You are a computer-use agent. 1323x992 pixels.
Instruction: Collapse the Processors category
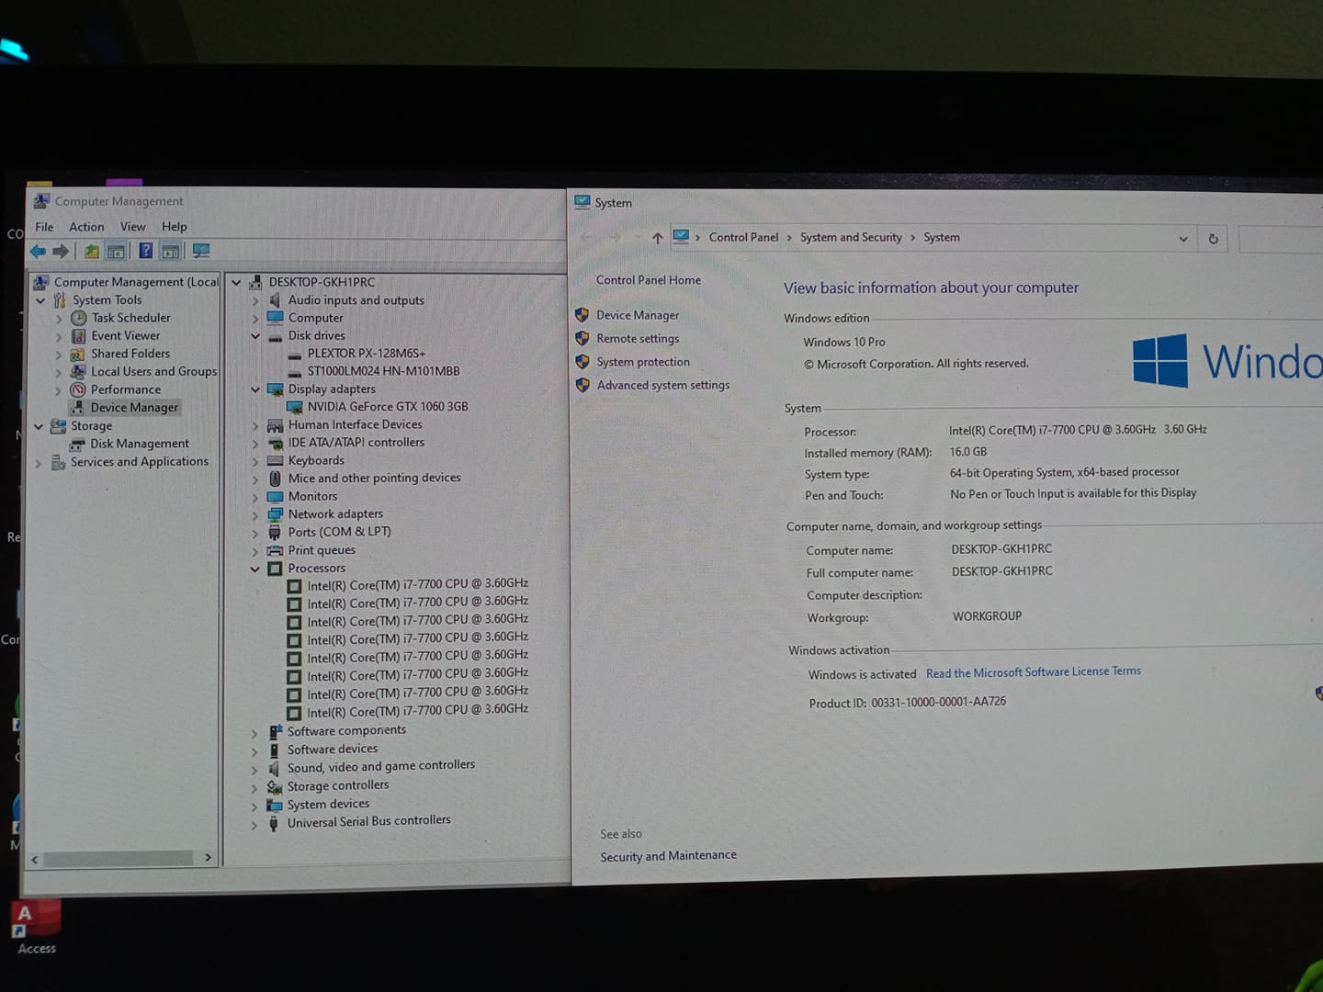(x=255, y=569)
